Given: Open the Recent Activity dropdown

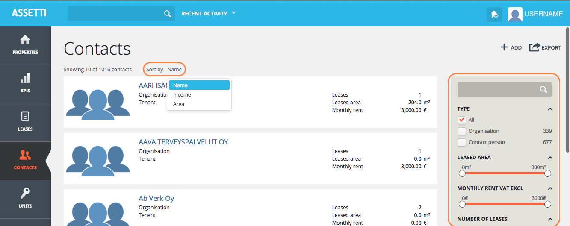Looking at the screenshot, I should click(208, 13).
